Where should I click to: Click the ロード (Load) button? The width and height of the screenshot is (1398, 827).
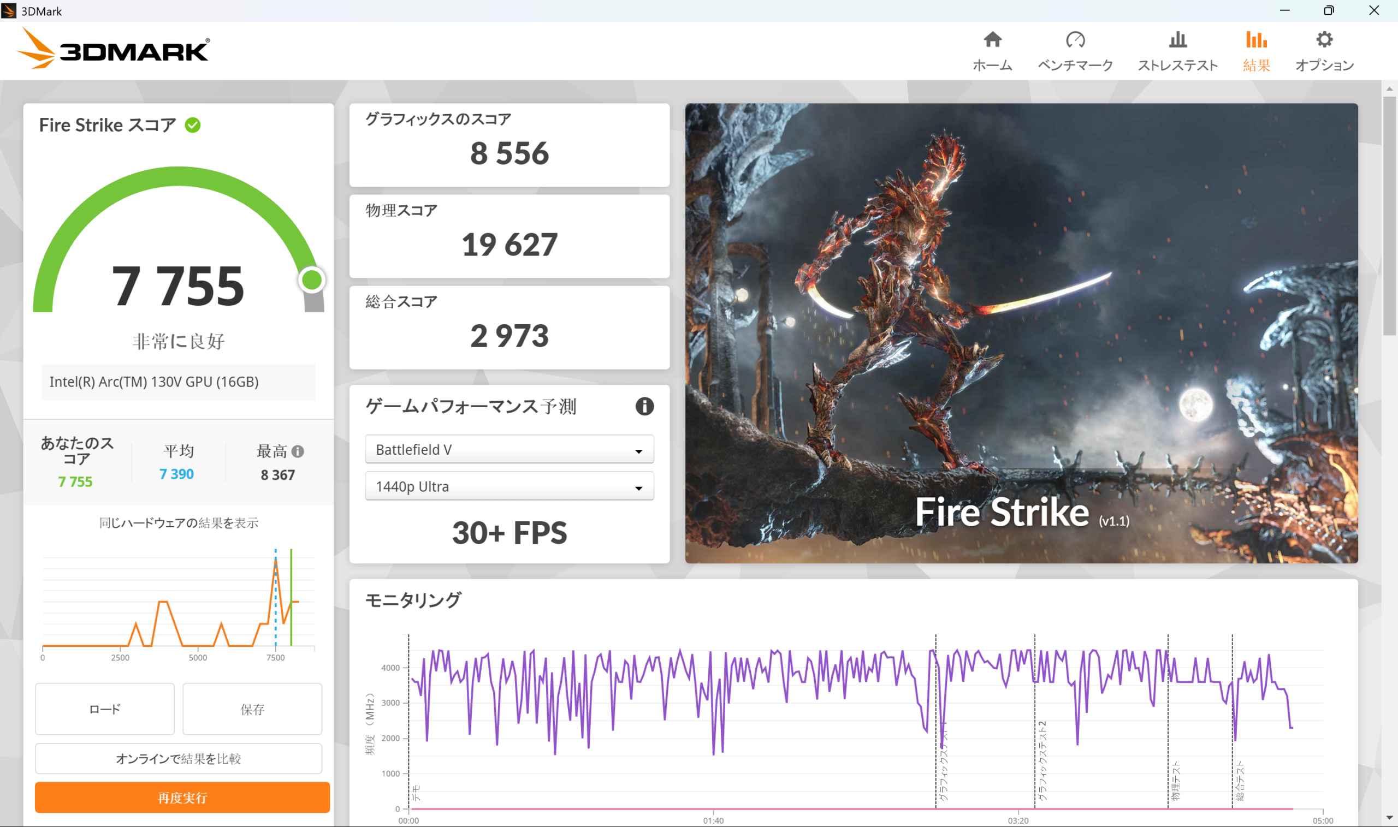(105, 709)
